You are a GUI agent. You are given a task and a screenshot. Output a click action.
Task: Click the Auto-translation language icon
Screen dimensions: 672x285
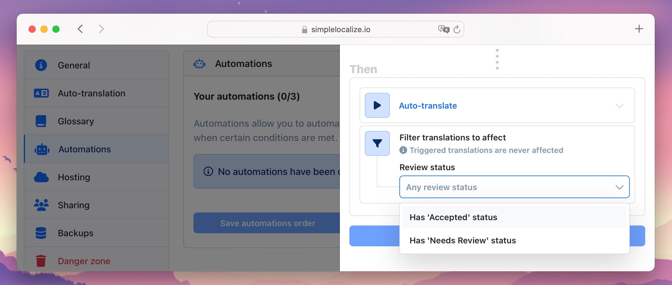point(41,93)
